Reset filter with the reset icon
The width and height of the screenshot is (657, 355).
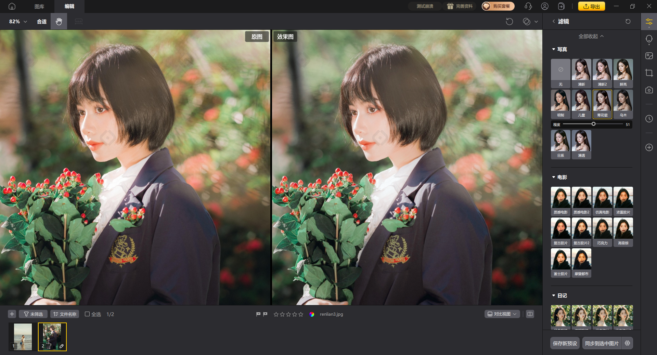click(628, 22)
